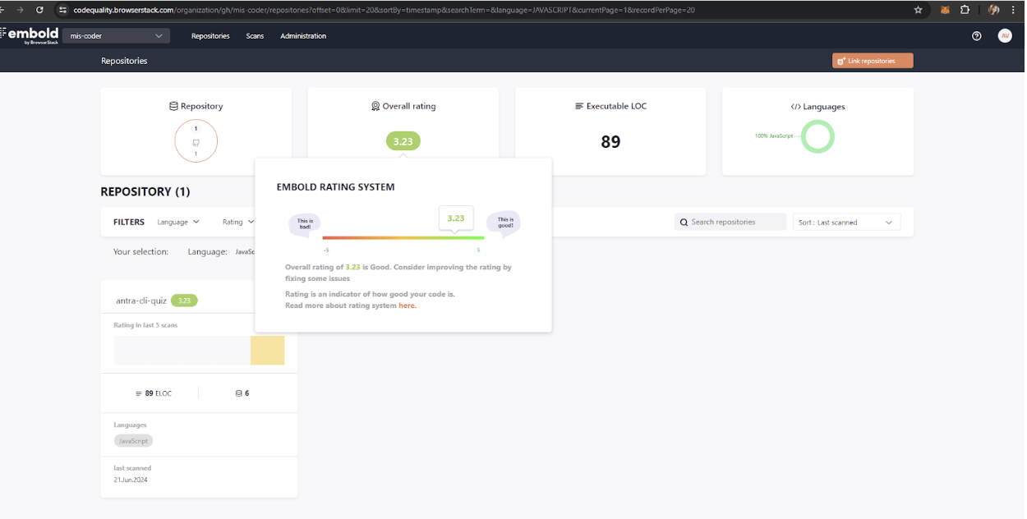Expand the Rating filter dropdown

(237, 222)
